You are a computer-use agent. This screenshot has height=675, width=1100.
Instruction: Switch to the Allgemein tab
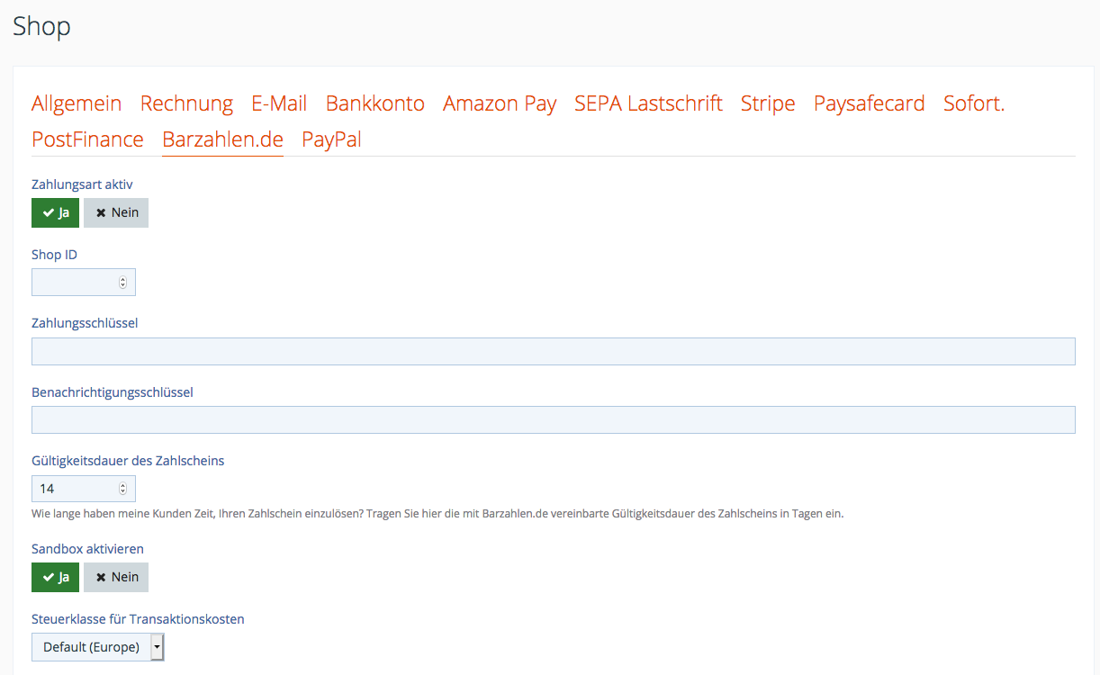(x=77, y=103)
